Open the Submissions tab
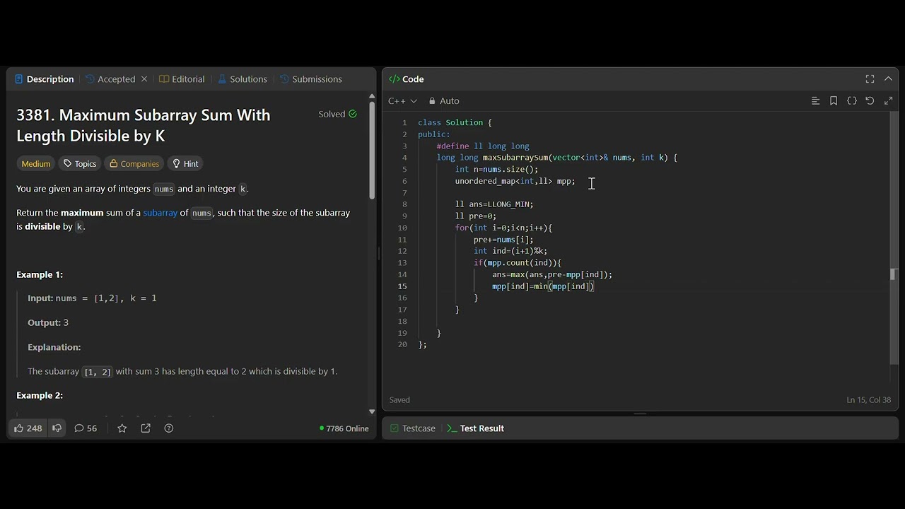 (x=311, y=79)
